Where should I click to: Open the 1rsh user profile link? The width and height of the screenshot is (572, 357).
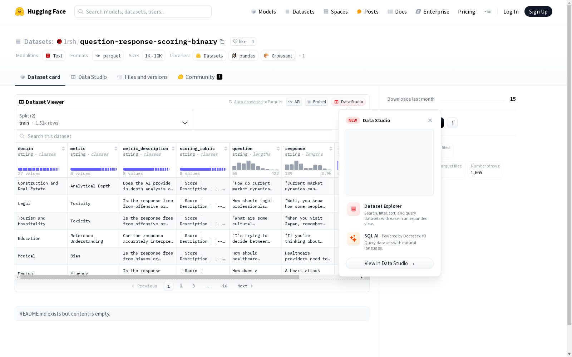(x=70, y=41)
